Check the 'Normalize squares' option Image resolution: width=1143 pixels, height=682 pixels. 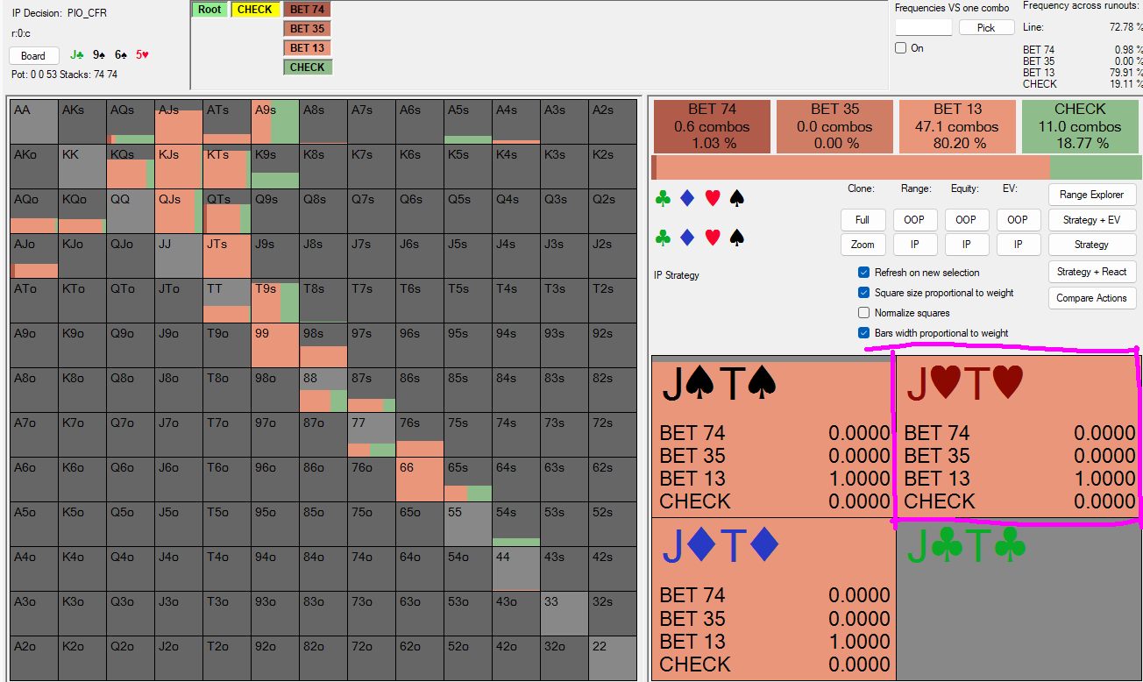(864, 313)
